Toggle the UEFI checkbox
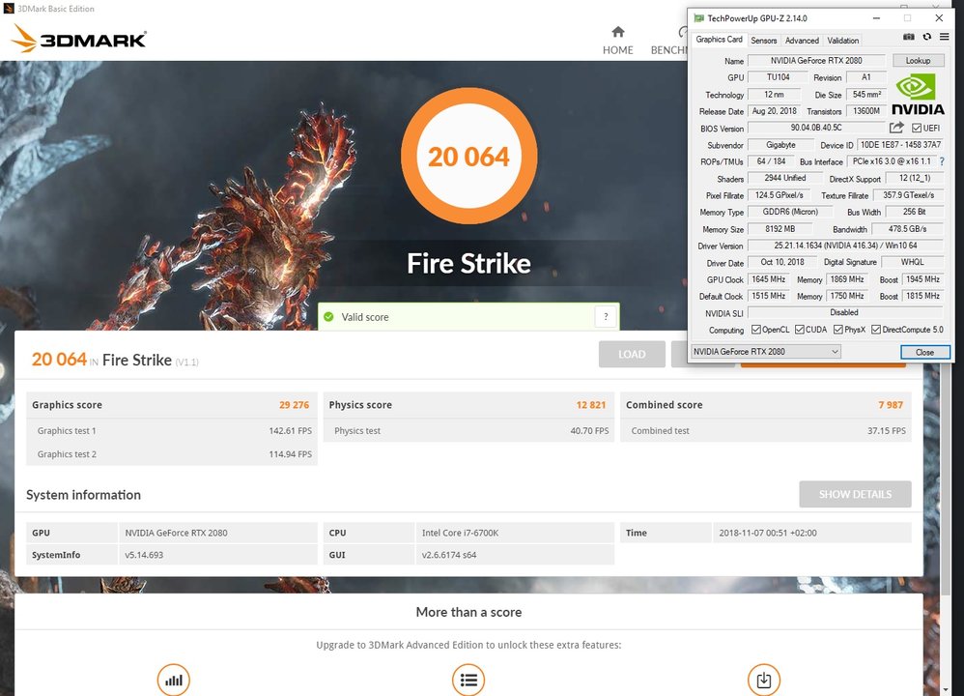The image size is (964, 696). click(917, 128)
